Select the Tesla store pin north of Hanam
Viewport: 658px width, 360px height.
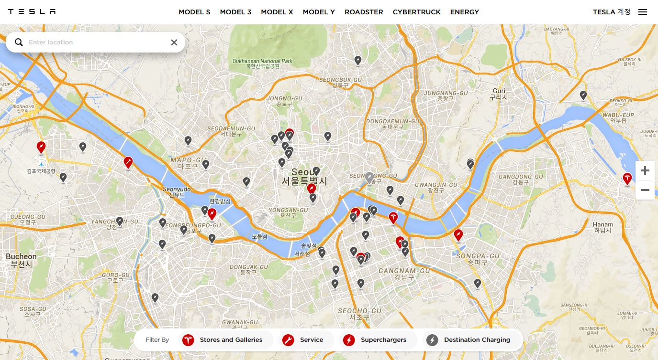click(x=627, y=179)
